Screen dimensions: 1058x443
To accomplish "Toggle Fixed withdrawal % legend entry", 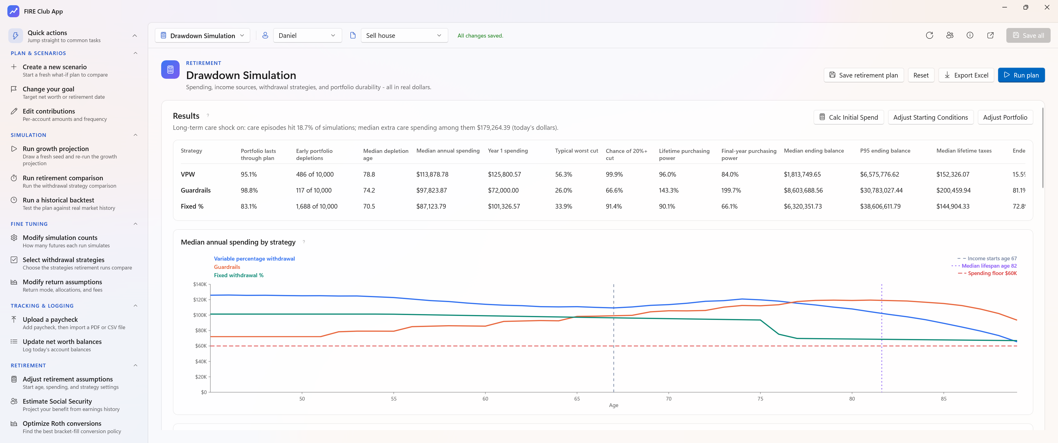I will tap(239, 275).
